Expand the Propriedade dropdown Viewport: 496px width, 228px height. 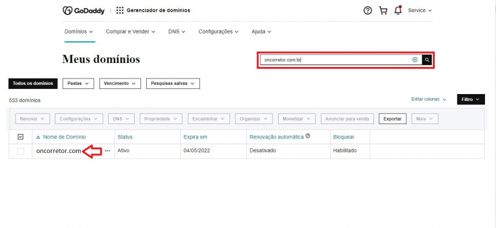[x=161, y=119]
